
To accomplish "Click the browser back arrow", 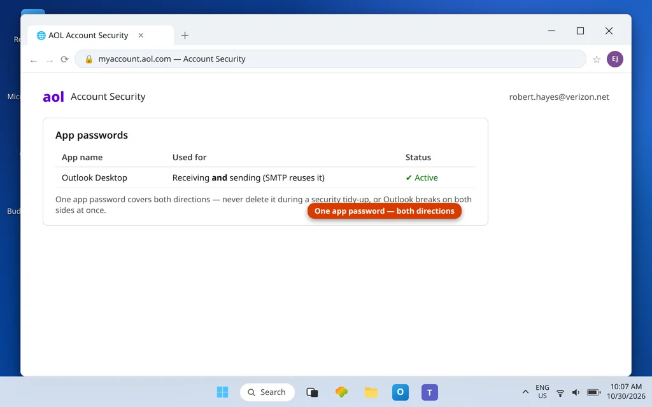I will click(x=34, y=60).
